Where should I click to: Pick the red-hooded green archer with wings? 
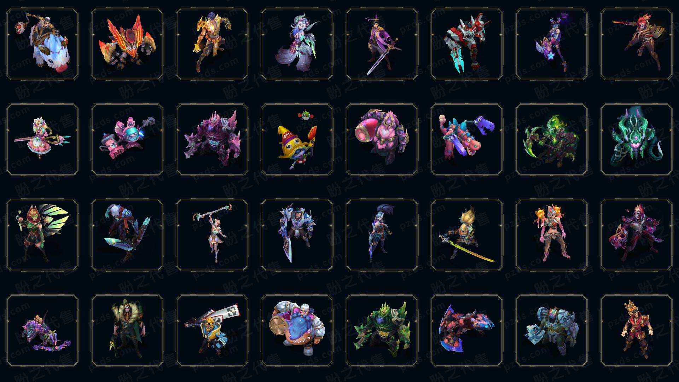coord(42,235)
